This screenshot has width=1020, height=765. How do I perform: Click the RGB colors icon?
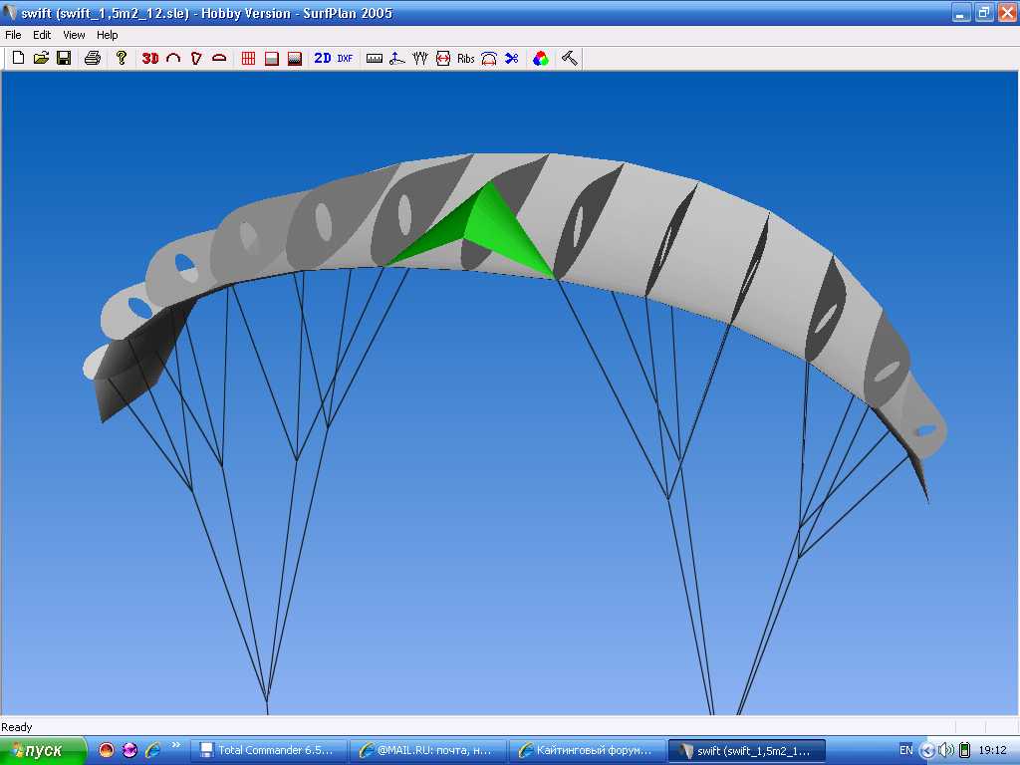[540, 59]
